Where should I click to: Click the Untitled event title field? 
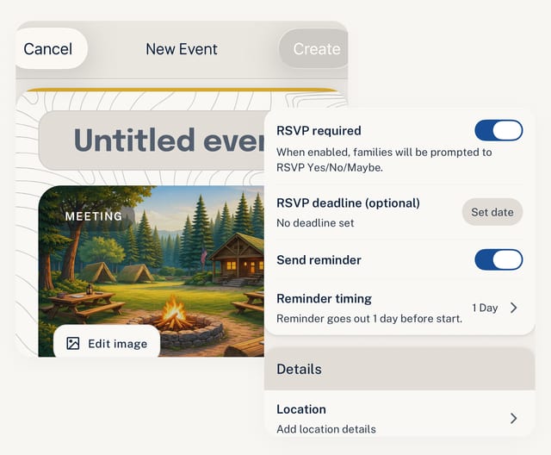click(152, 140)
